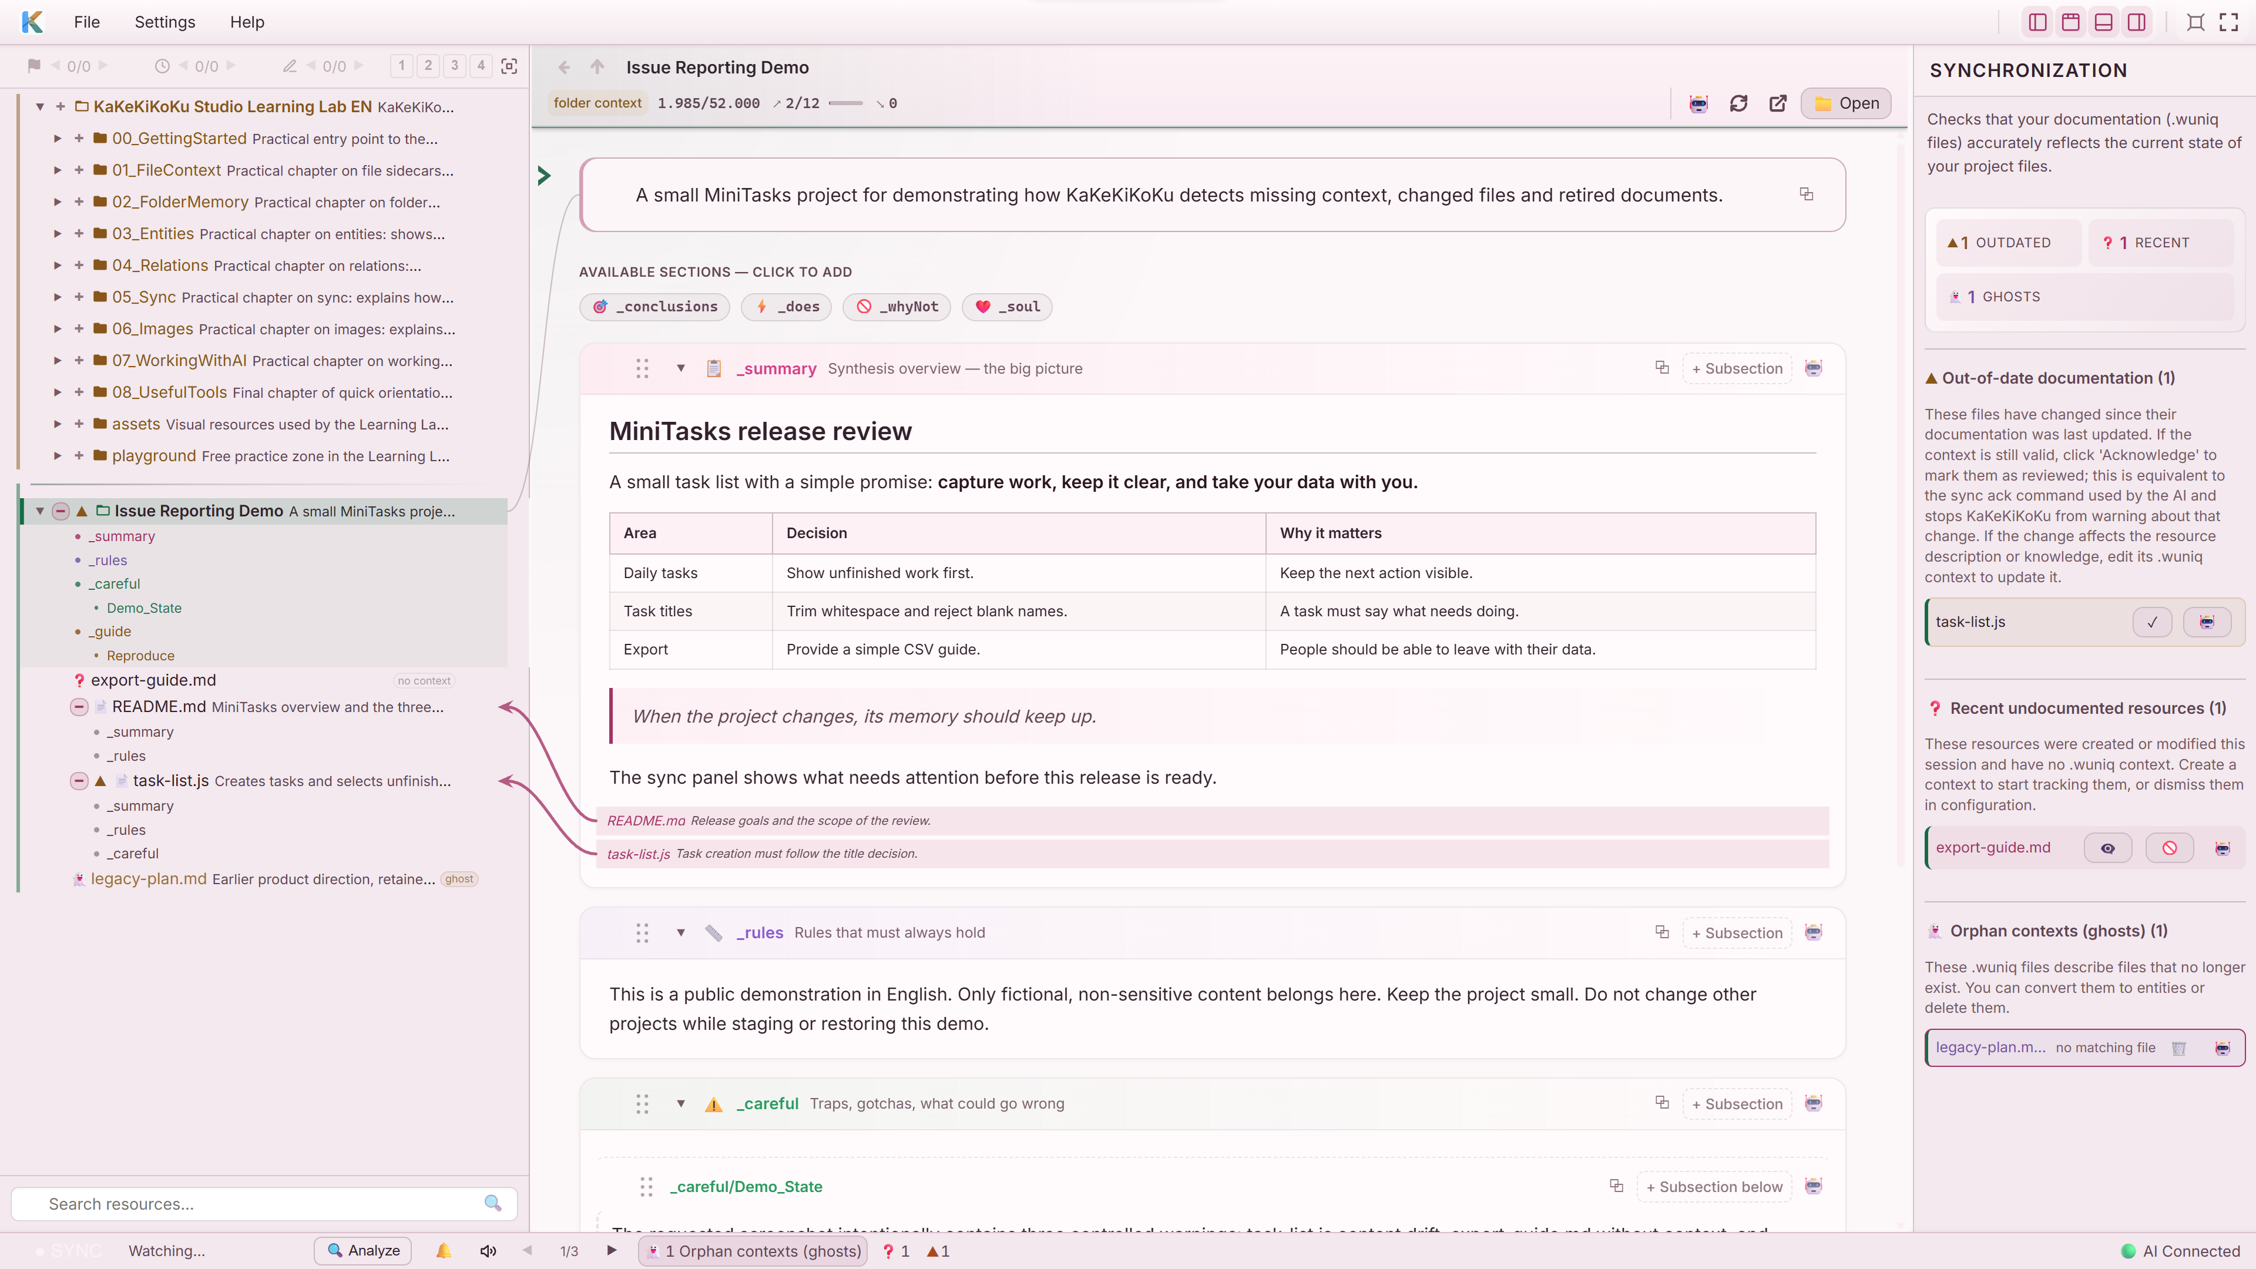Click the notification bell icon
2256x1269 pixels.
pyautogui.click(x=444, y=1251)
